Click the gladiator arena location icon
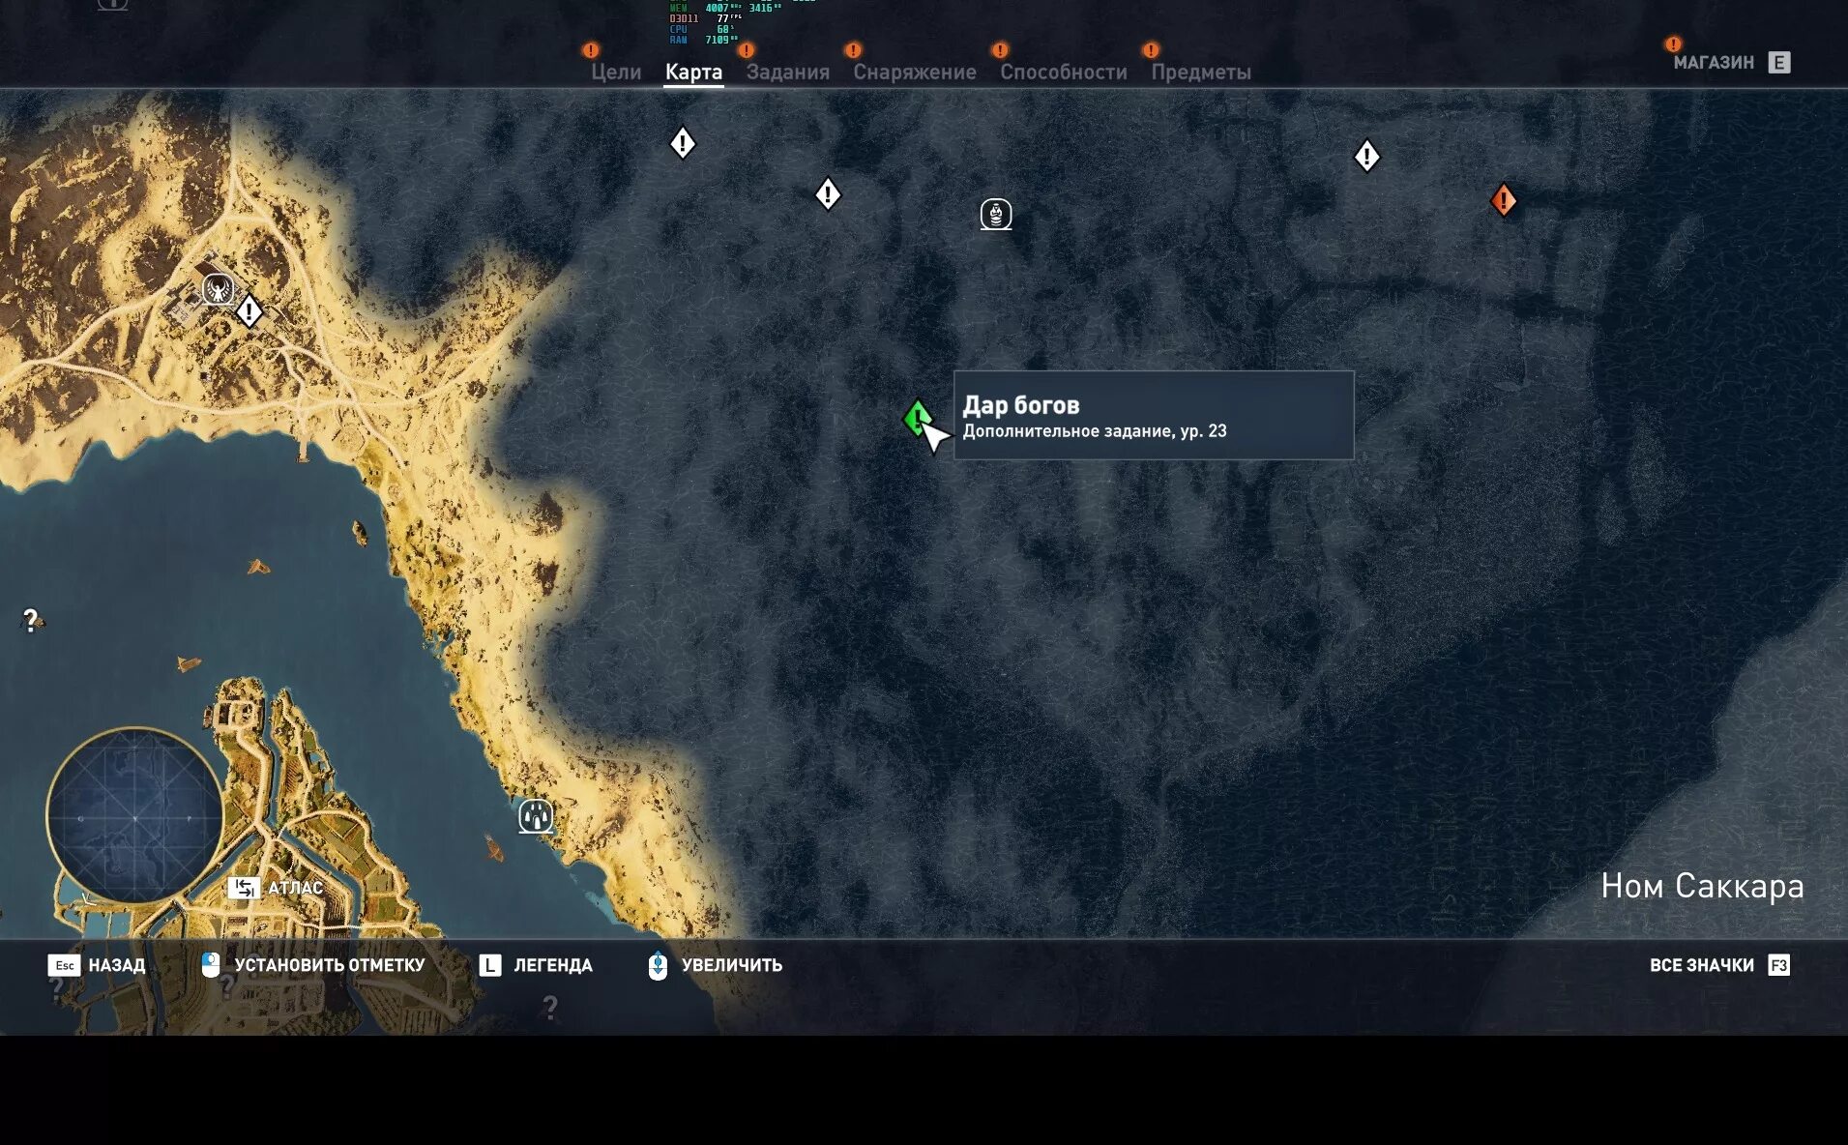This screenshot has height=1145, width=1848. pos(218,289)
